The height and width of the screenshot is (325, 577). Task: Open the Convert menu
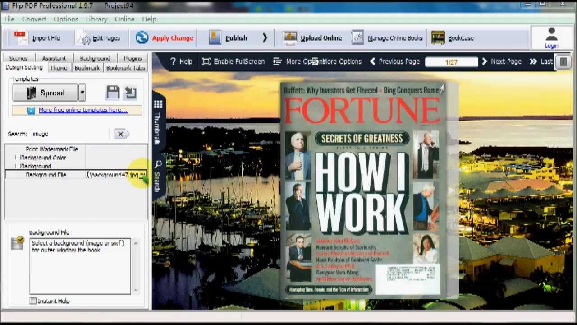pos(34,19)
